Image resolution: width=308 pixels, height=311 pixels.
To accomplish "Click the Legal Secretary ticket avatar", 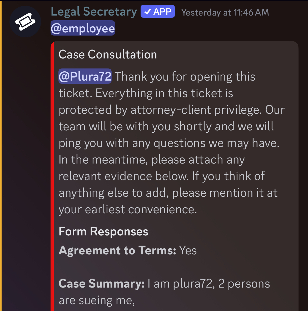I will coord(25,22).
